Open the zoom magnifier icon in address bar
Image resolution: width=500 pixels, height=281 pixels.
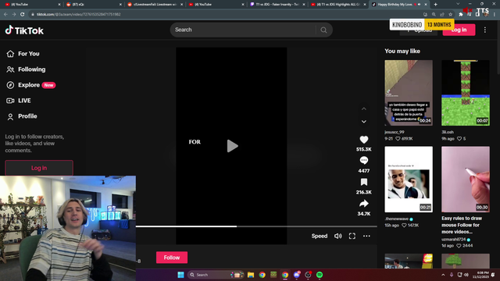(434, 14)
